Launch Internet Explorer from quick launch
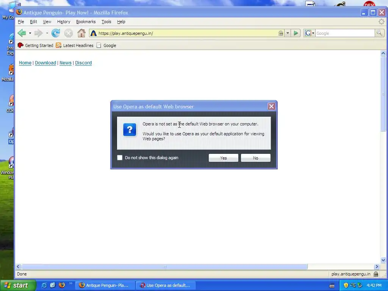This screenshot has height=291, width=388. click(44, 285)
